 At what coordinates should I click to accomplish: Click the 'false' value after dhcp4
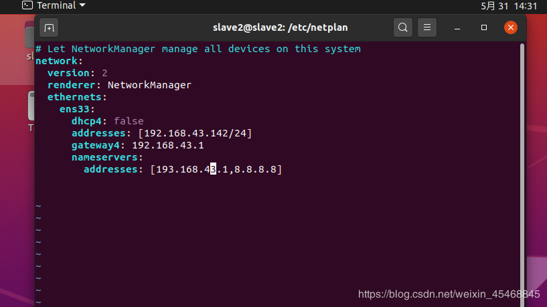point(129,121)
